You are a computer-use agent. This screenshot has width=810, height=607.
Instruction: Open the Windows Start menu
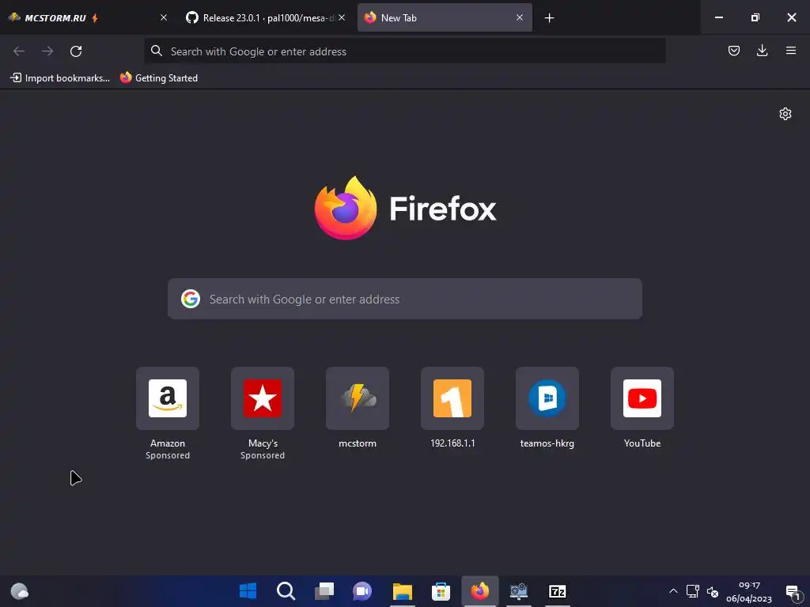point(248,591)
